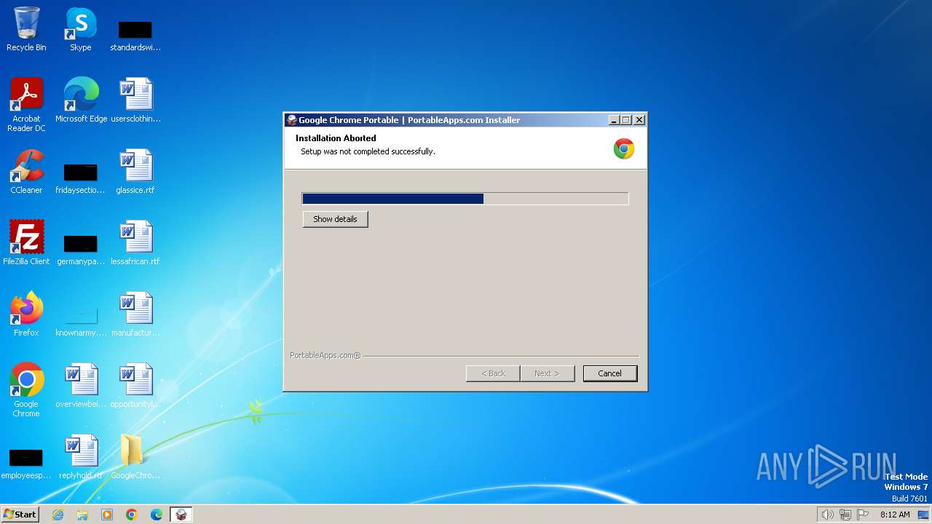Select the glassice.rtf document
Viewport: 932px width, 524px height.
pyautogui.click(x=135, y=172)
